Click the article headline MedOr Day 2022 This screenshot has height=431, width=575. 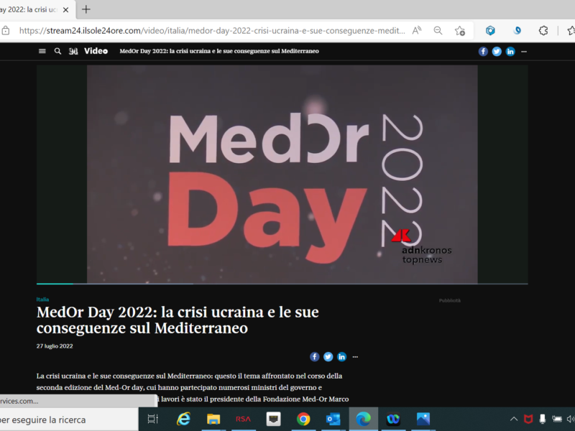(x=178, y=320)
